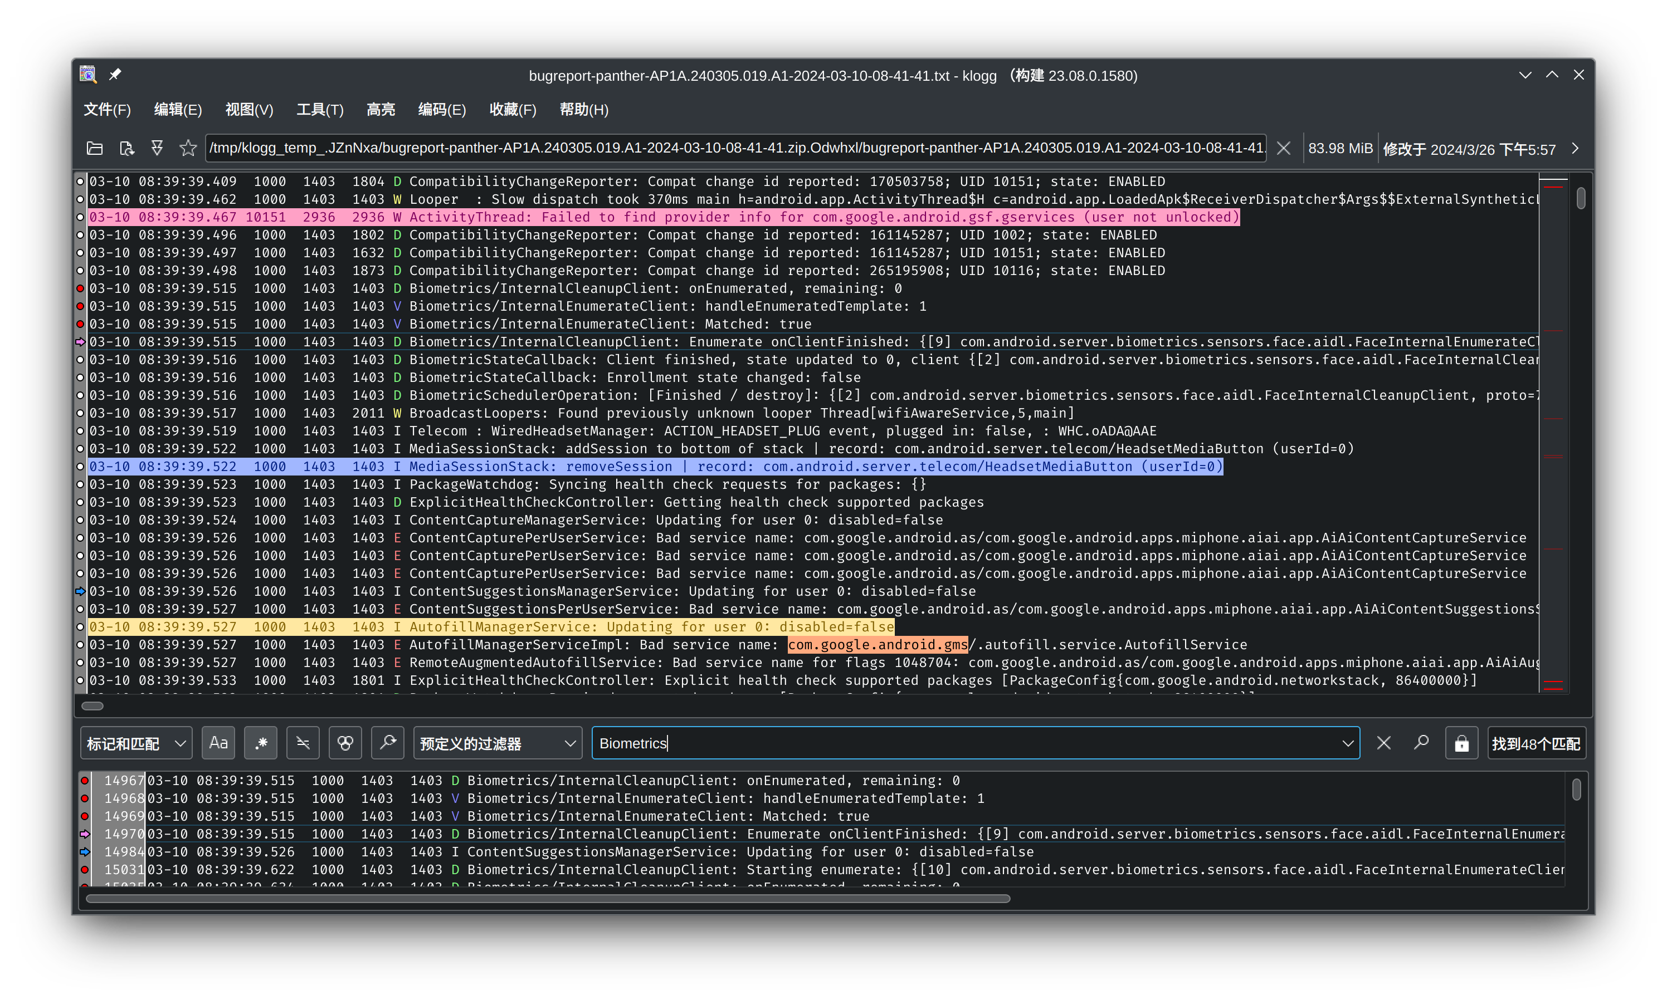Click pink arrow marker on Enumerate onClientFinished line

pyautogui.click(x=80, y=342)
